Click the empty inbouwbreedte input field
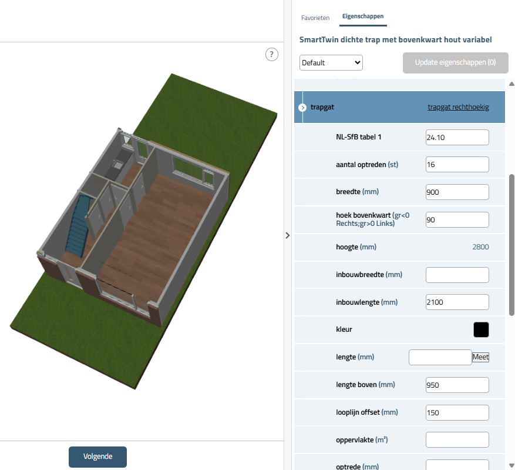The height and width of the screenshot is (470, 515). click(457, 275)
